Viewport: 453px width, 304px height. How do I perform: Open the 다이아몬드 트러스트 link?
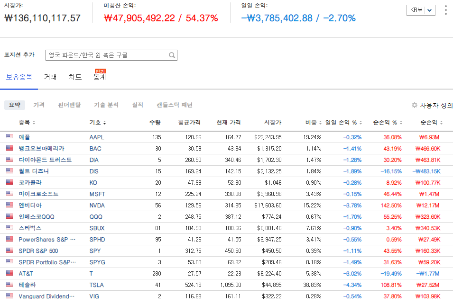45,160
